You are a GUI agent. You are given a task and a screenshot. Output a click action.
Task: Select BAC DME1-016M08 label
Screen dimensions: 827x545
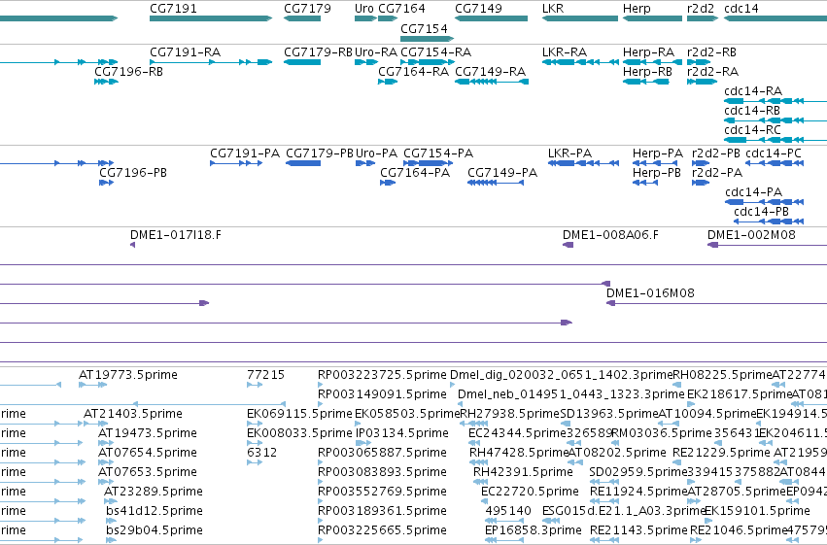650,293
